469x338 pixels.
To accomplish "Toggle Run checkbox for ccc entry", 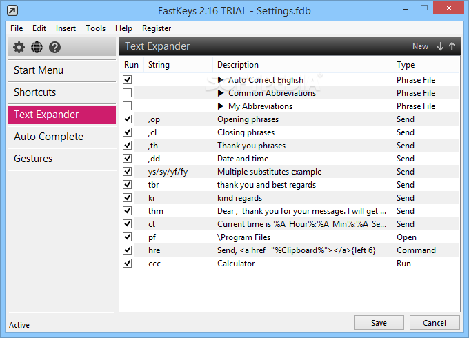I will (128, 264).
